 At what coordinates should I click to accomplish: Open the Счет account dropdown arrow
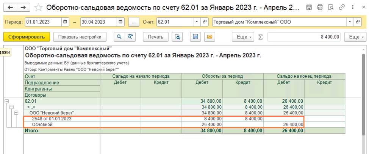[x=197, y=22]
